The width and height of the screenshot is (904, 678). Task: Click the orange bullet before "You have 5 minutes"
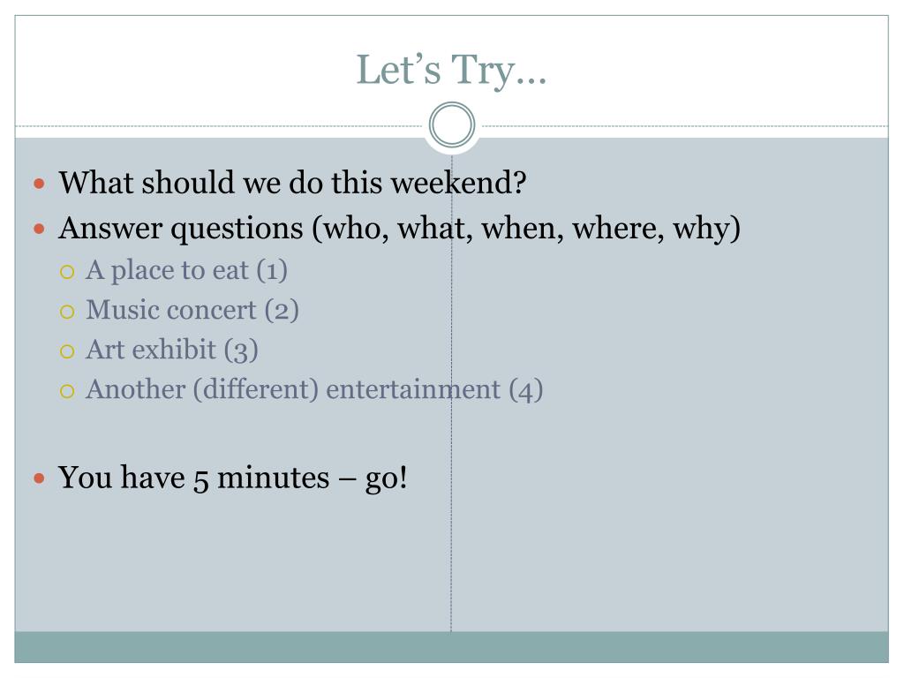tap(39, 478)
